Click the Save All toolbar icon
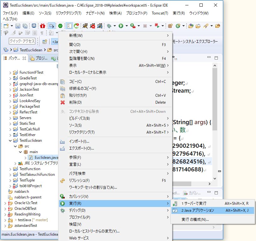 pos(25,26)
